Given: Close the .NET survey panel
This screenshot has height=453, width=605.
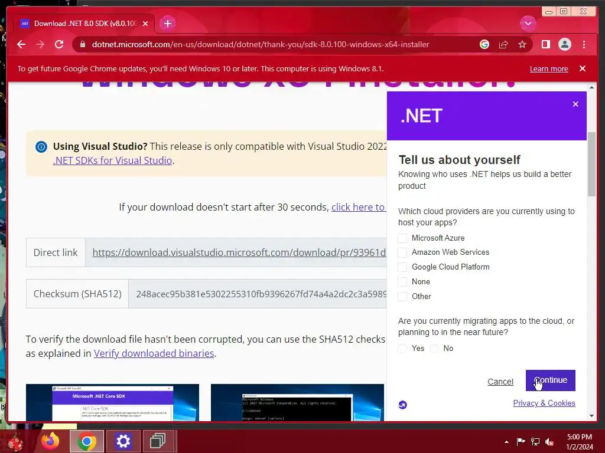Looking at the screenshot, I should [x=575, y=104].
